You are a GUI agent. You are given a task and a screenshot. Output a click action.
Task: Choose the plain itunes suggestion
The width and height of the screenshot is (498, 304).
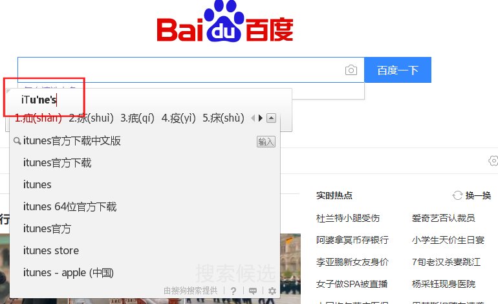click(37, 184)
